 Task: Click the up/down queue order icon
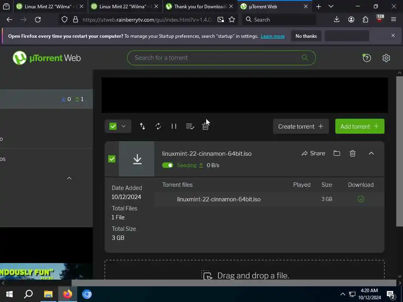coord(142,126)
